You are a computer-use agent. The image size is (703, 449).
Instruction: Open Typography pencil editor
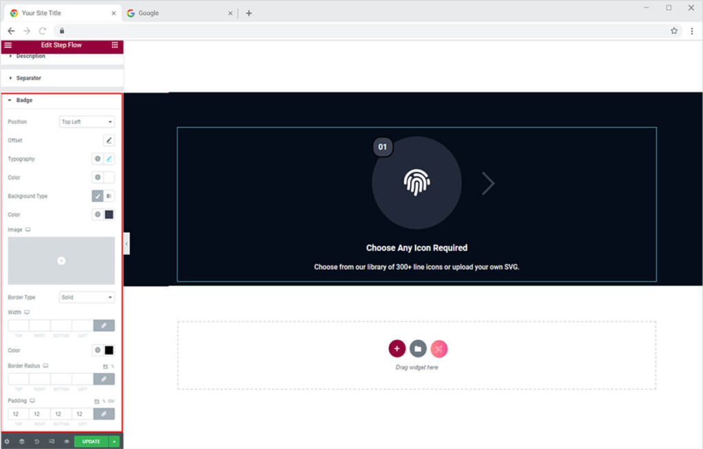(109, 159)
